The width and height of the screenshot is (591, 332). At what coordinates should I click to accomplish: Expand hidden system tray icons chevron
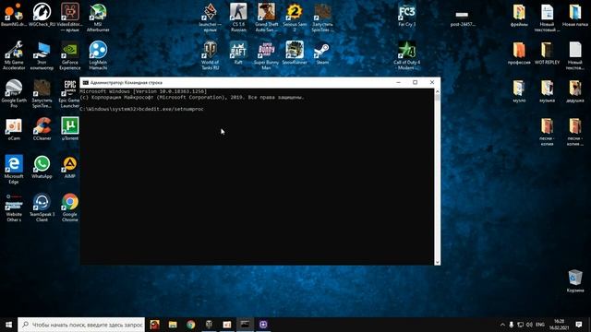(x=502, y=325)
